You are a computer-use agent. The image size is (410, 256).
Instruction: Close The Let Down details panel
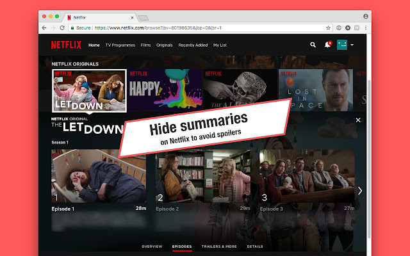[x=358, y=120]
